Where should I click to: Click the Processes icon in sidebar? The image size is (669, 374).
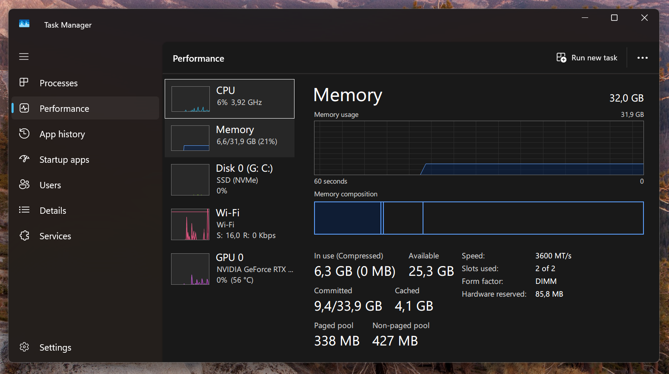(24, 82)
